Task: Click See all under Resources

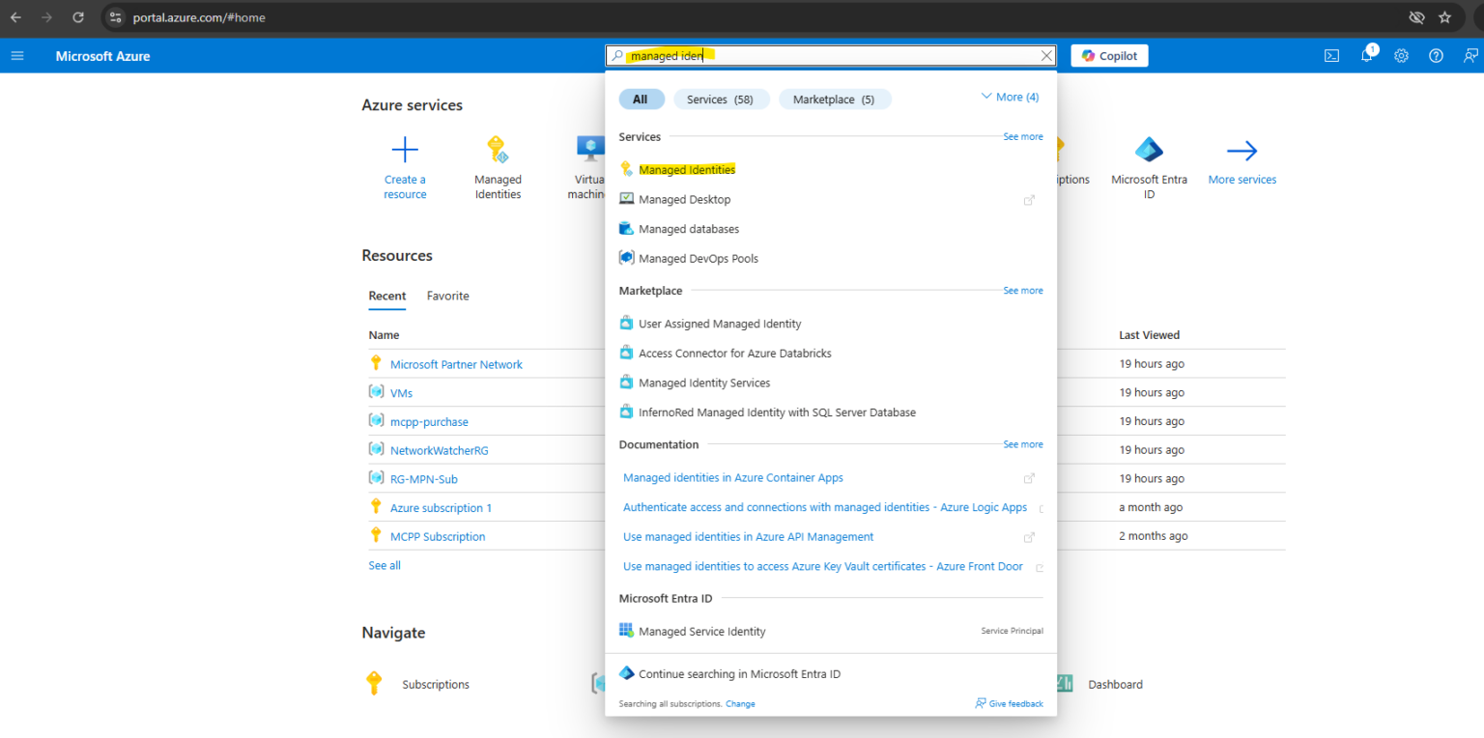Action: point(384,565)
